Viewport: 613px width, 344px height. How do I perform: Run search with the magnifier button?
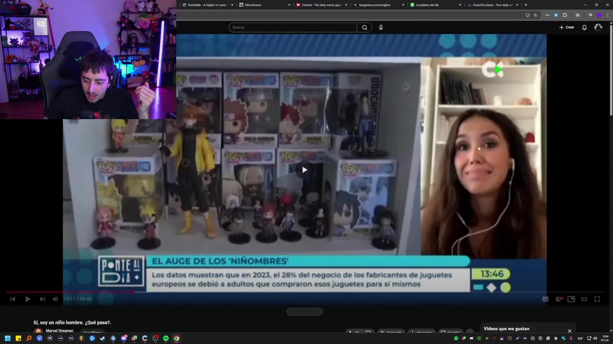[x=364, y=27]
